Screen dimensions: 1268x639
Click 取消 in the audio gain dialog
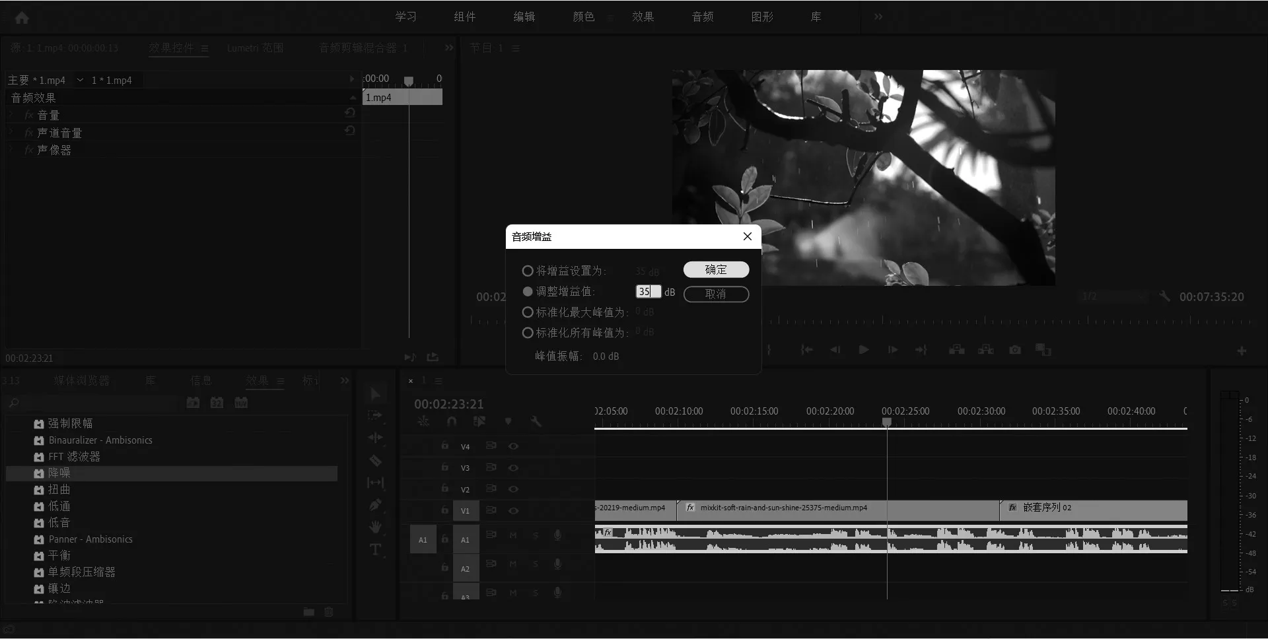(716, 294)
